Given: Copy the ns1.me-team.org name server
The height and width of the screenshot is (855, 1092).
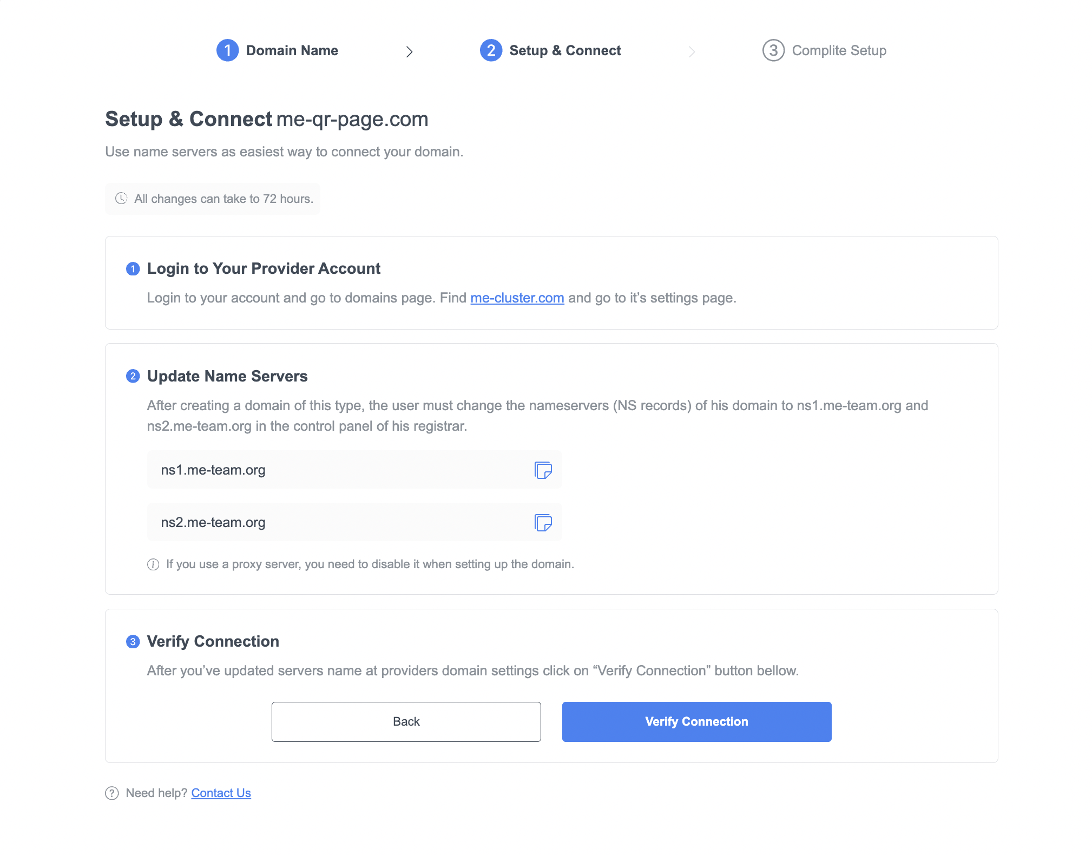Looking at the screenshot, I should pyautogui.click(x=543, y=470).
